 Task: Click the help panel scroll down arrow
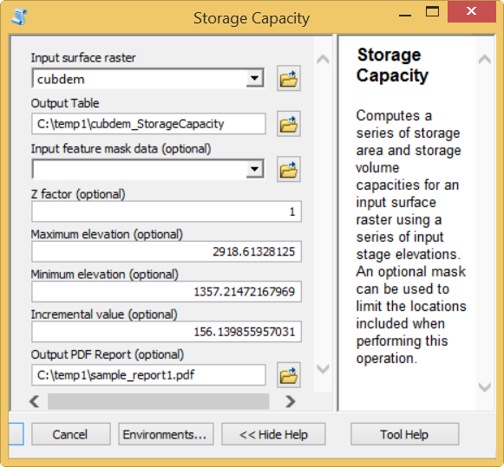coord(484,386)
